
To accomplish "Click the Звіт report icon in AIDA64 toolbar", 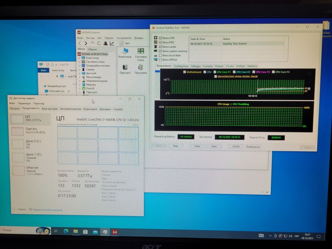I will coord(122,43).
